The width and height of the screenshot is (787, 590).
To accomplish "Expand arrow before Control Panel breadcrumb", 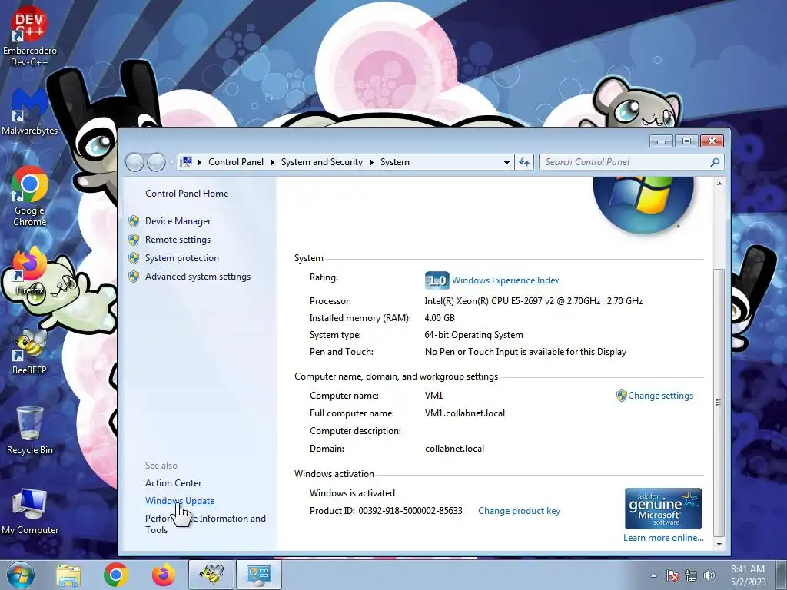I will [200, 162].
